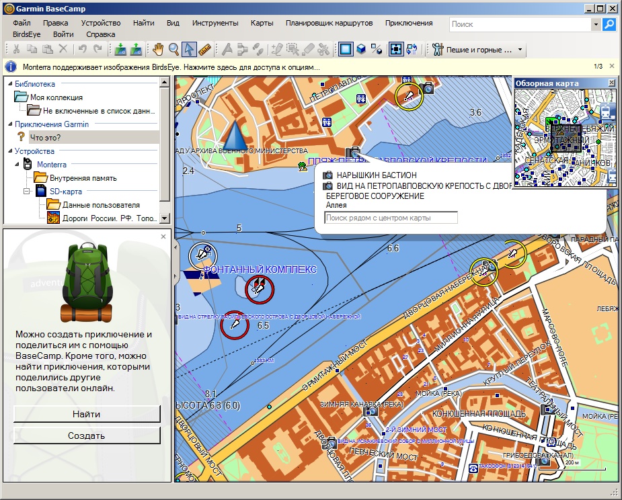Open the activity profile dropdown
The width and height of the screenshot is (622, 500).
point(520,50)
